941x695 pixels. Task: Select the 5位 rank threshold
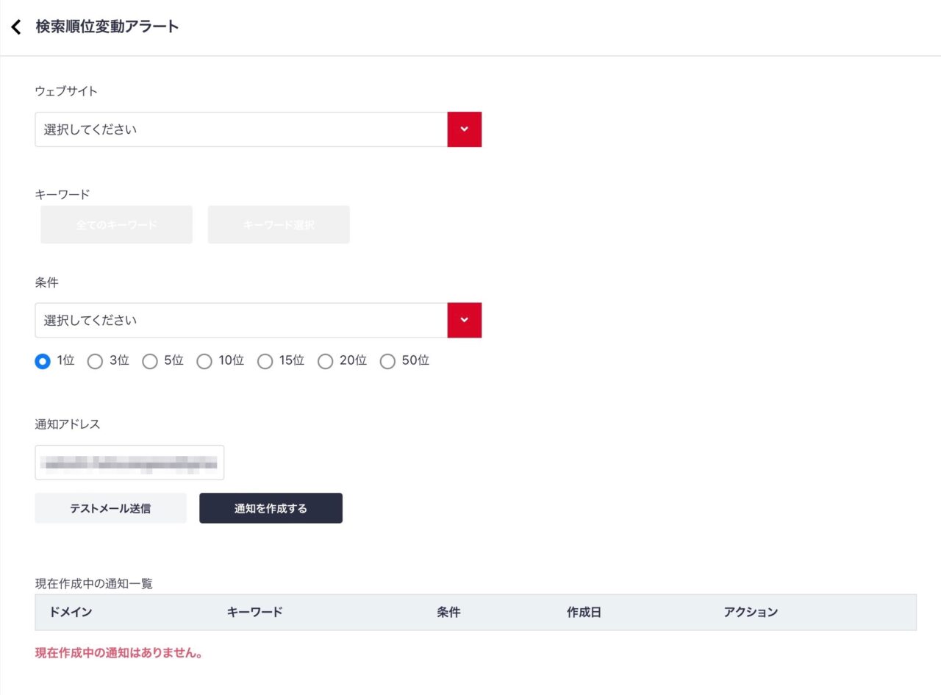pyautogui.click(x=150, y=361)
